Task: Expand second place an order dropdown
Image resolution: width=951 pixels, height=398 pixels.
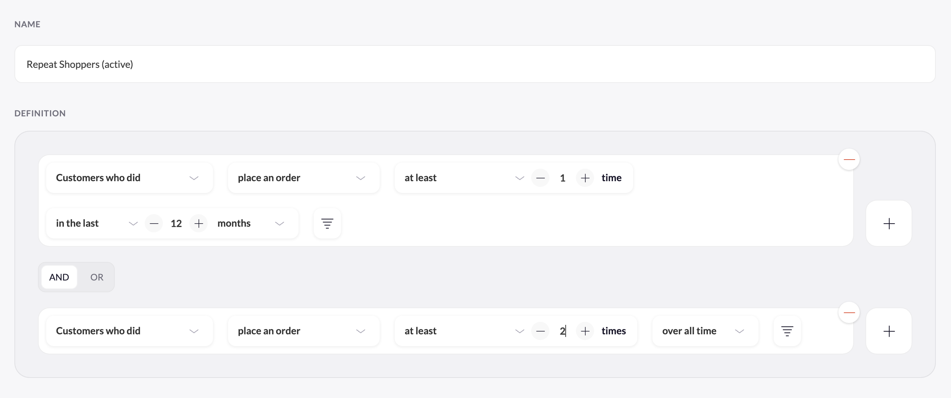Action: coord(303,331)
